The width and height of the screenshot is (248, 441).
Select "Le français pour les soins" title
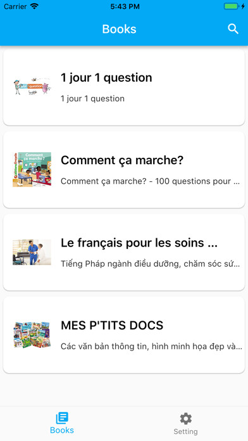click(x=139, y=243)
